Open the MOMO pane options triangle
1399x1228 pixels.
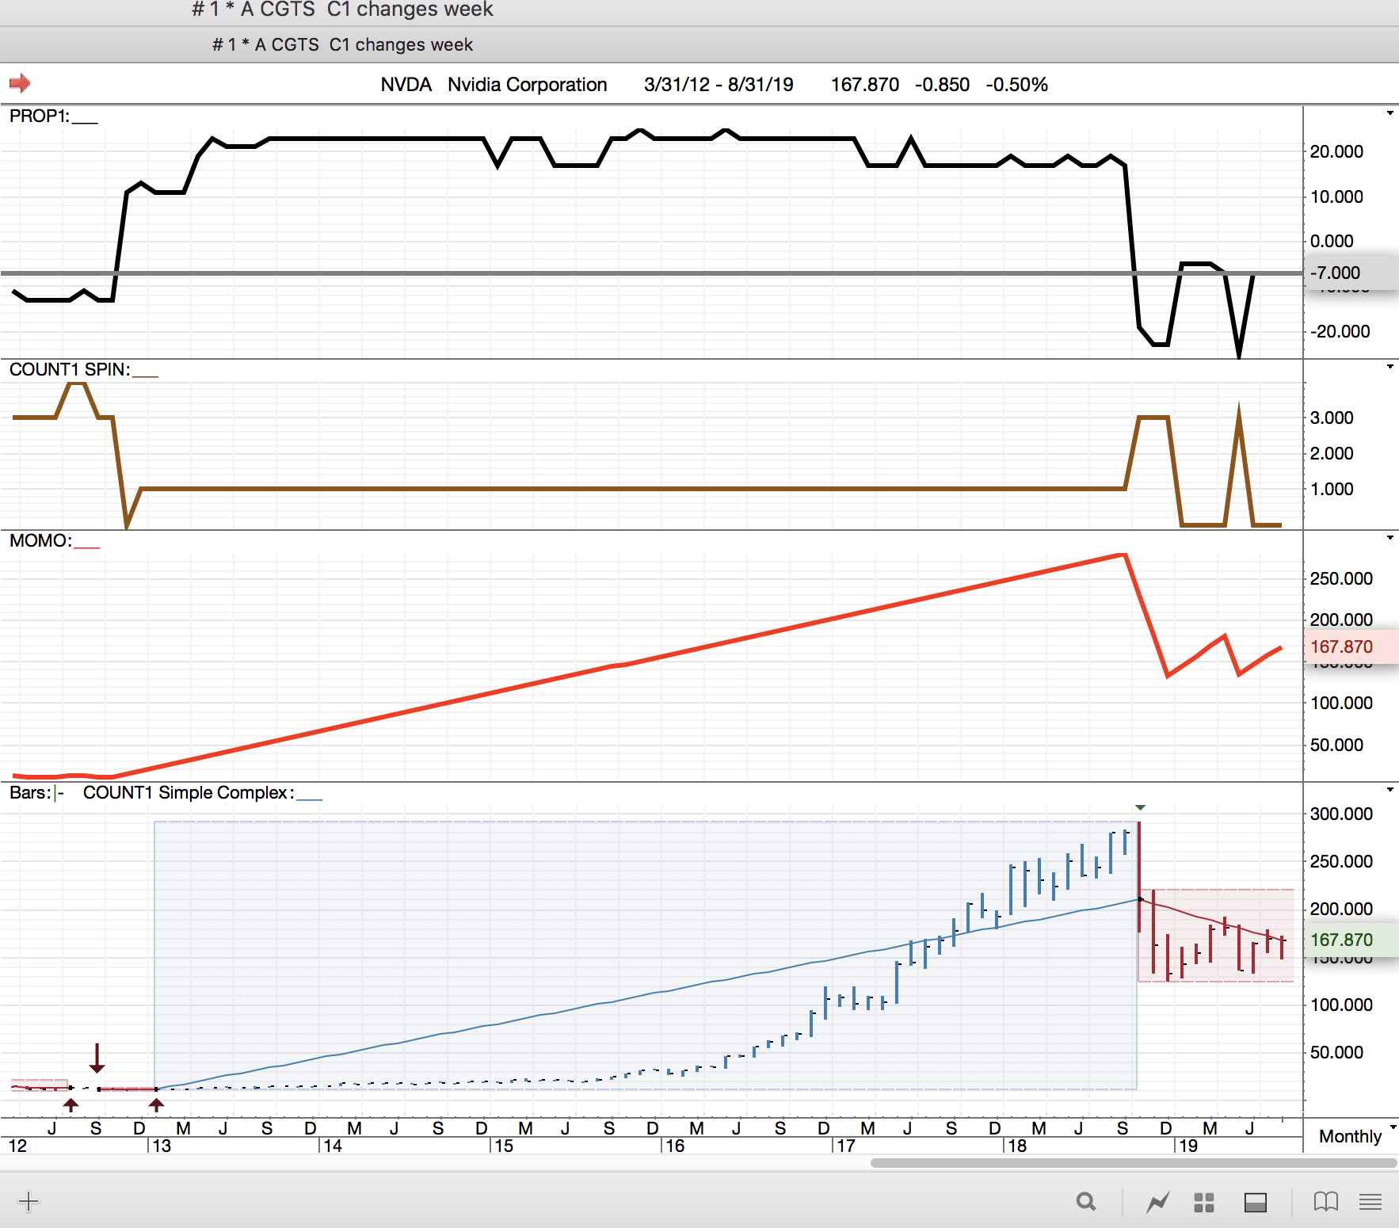pyautogui.click(x=1390, y=538)
